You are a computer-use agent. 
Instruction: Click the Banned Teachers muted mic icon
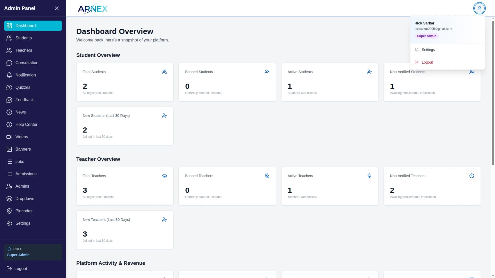click(x=267, y=176)
